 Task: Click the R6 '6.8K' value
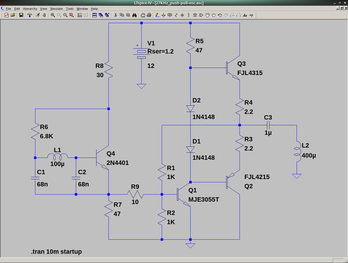click(x=46, y=136)
